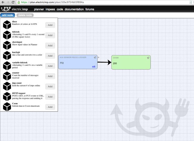Screen dimensions: 194x141
Task: Open the forums menu item
Action: [x=90, y=9]
